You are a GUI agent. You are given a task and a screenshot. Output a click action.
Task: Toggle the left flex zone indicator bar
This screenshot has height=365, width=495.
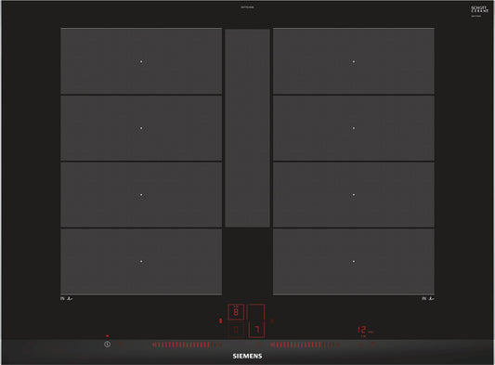221,320
